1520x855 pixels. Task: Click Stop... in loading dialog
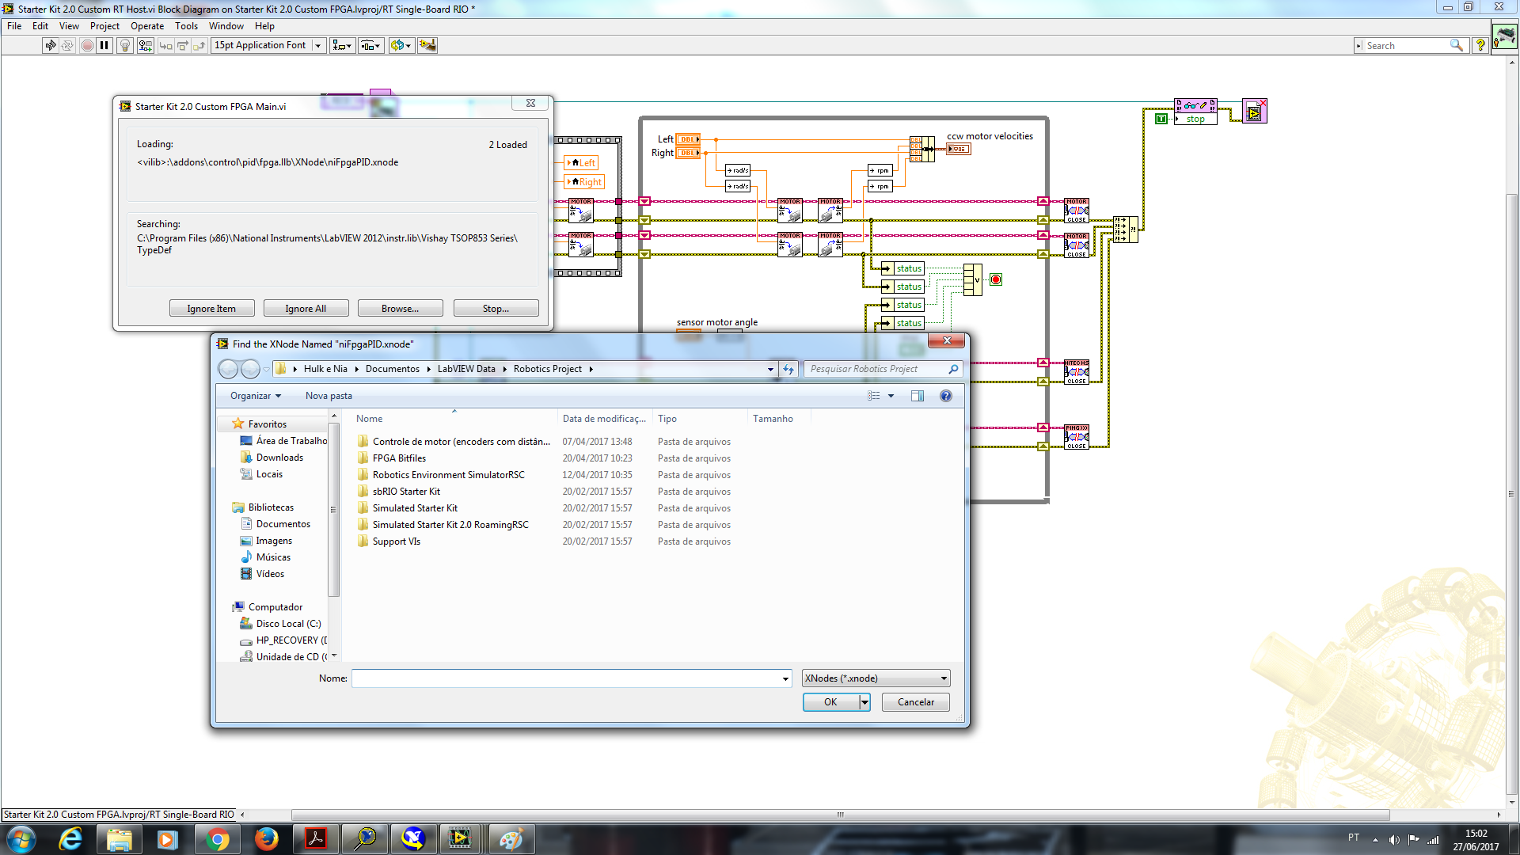pos(496,309)
